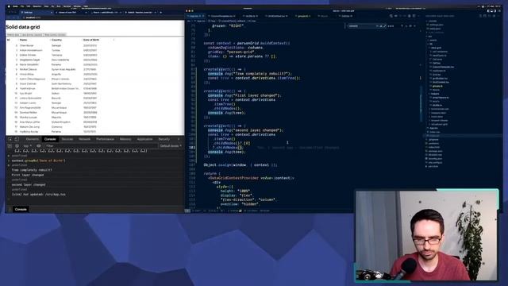Go to previous match in find widget
508x286 pixels.
click(x=402, y=26)
